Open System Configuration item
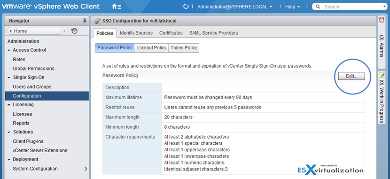The width and height of the screenshot is (390, 179). (x=35, y=169)
